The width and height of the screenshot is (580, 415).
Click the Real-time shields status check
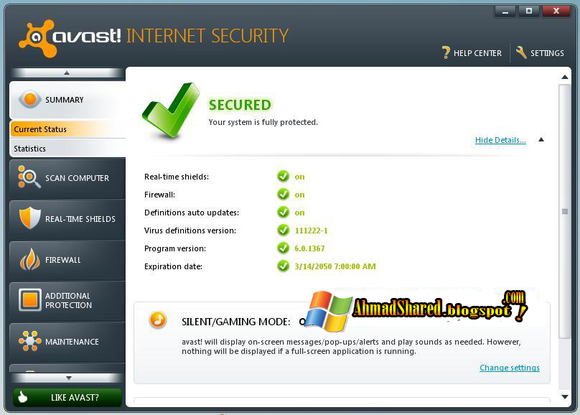284,177
